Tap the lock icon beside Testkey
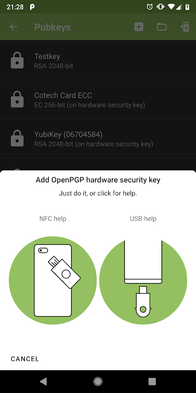This screenshot has height=393, width=196. pyautogui.click(x=17, y=60)
